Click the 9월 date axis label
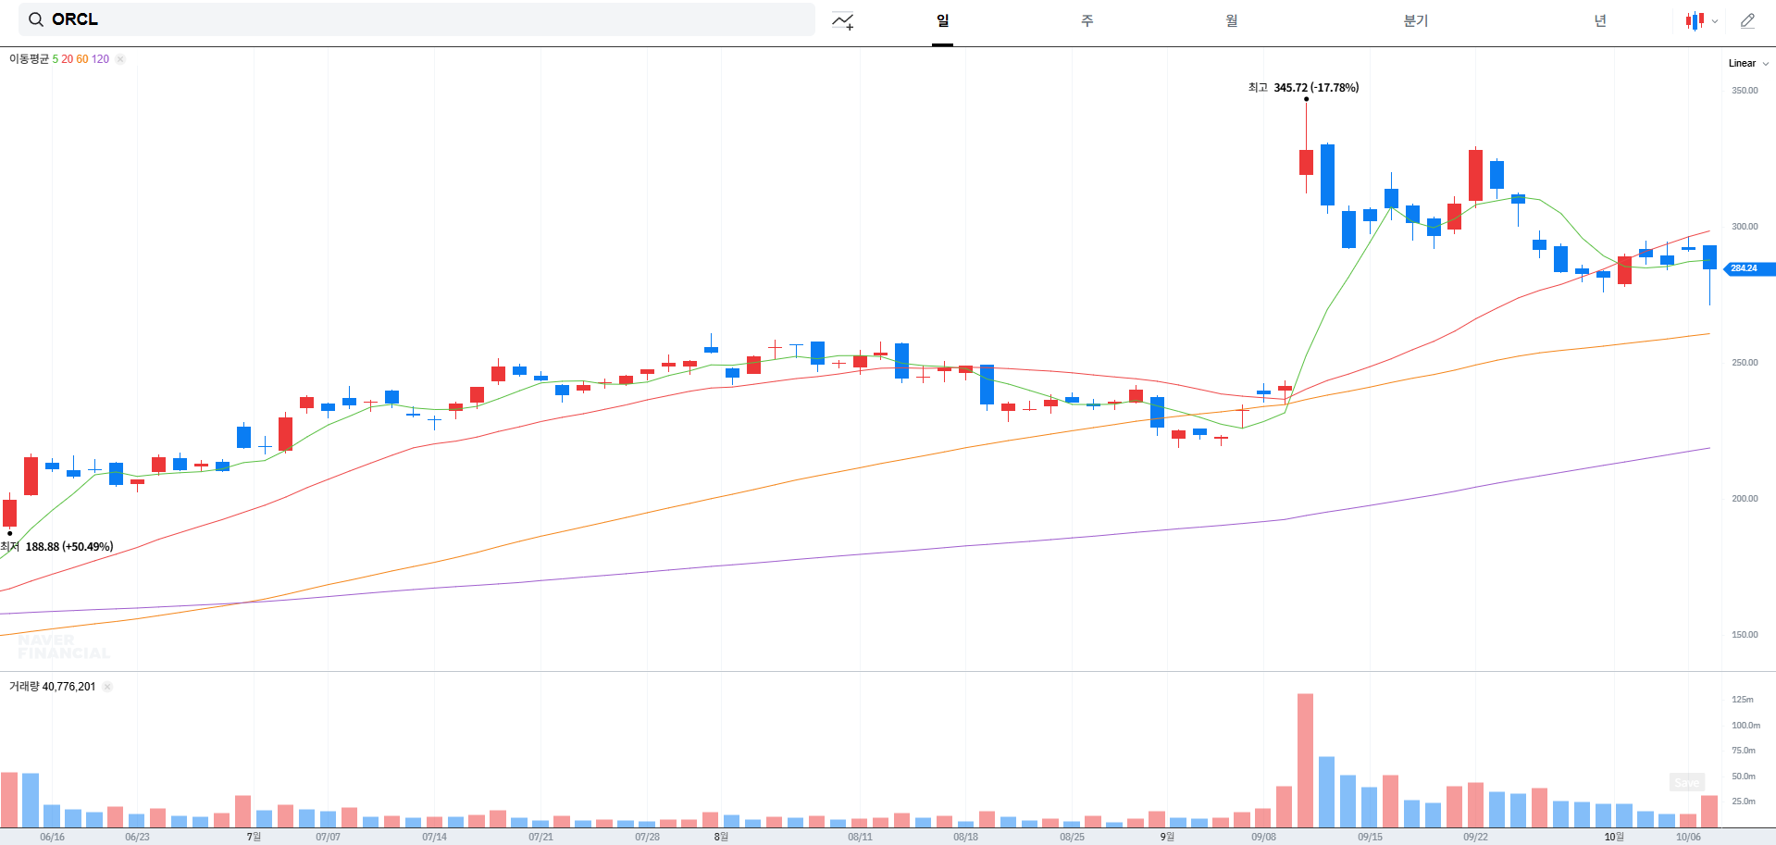The width and height of the screenshot is (1776, 845). pos(1167,837)
